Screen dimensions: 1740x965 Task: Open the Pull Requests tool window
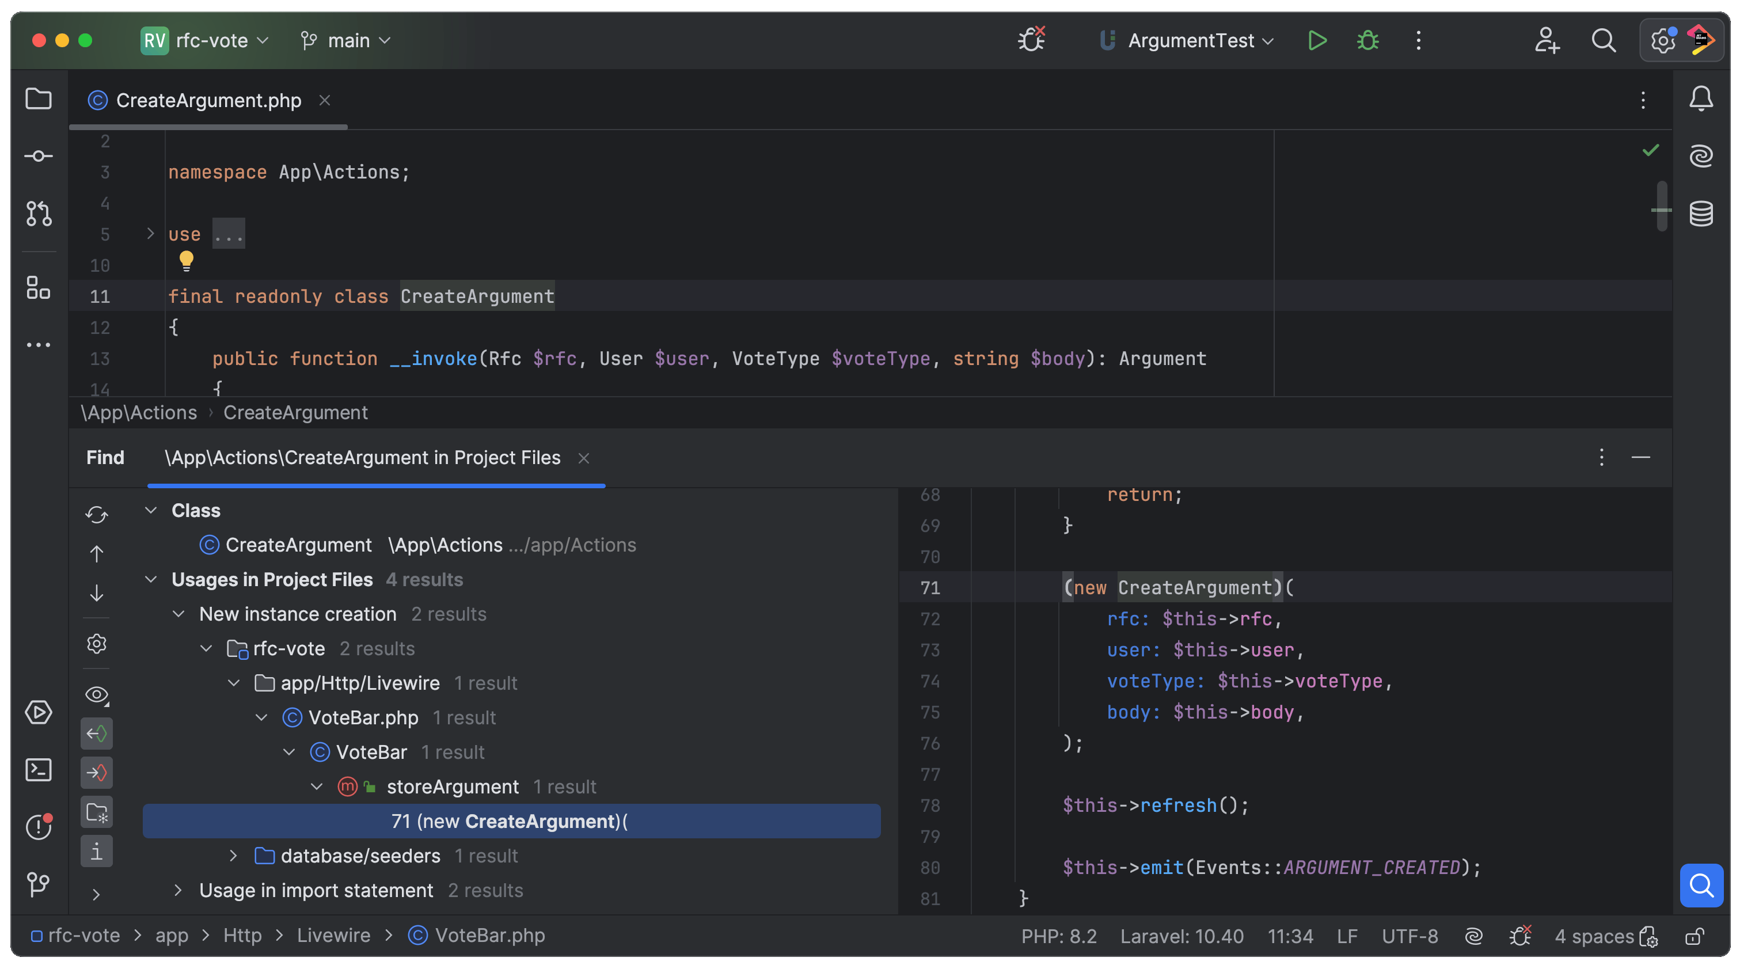[39, 214]
